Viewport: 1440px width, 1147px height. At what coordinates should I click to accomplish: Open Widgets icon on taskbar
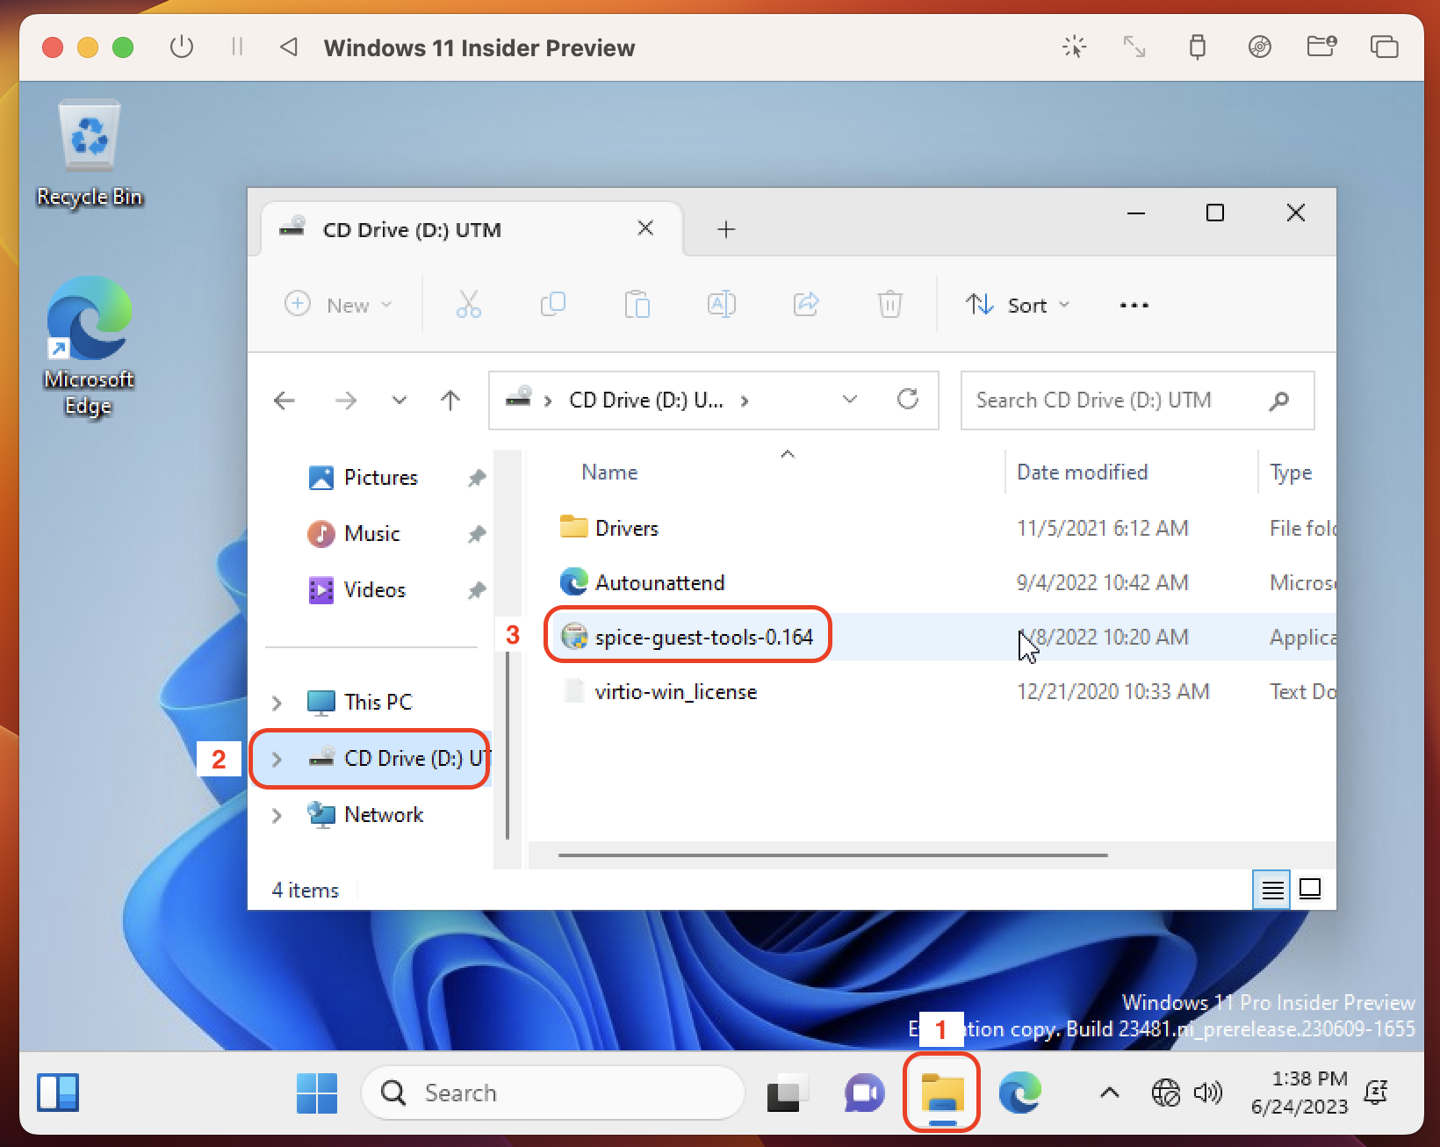(x=58, y=1093)
